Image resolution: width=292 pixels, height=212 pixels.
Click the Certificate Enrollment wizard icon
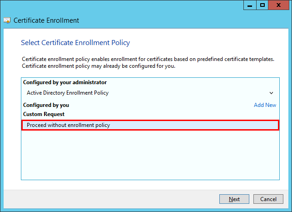[7, 20]
